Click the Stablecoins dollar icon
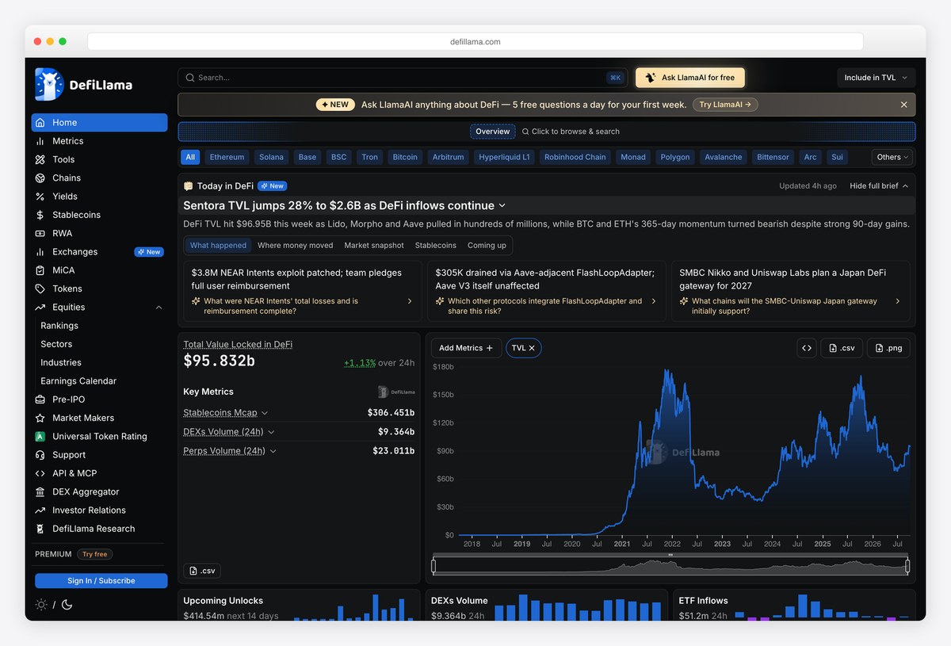 (40, 215)
